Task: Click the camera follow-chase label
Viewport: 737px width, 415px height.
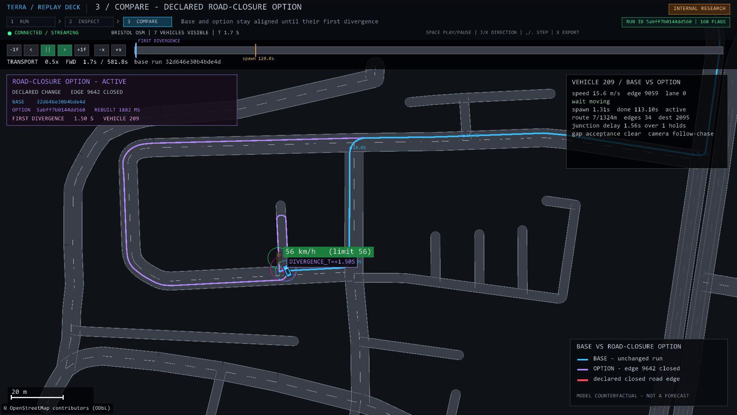Action: tap(681, 134)
